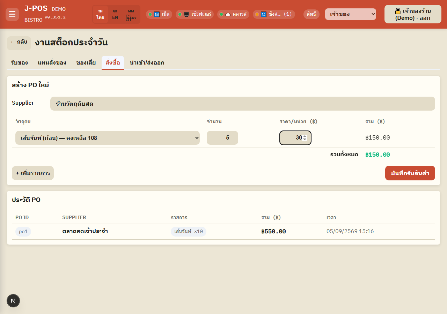Click the green grand total ฿150.00
447x314 pixels.
pos(378,155)
